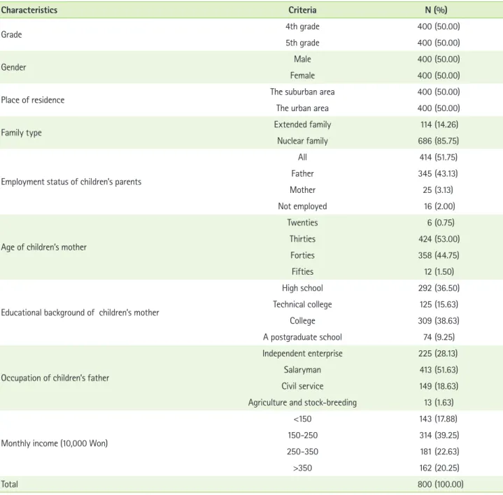Click the 250-350 income cell

pyautogui.click(x=302, y=452)
